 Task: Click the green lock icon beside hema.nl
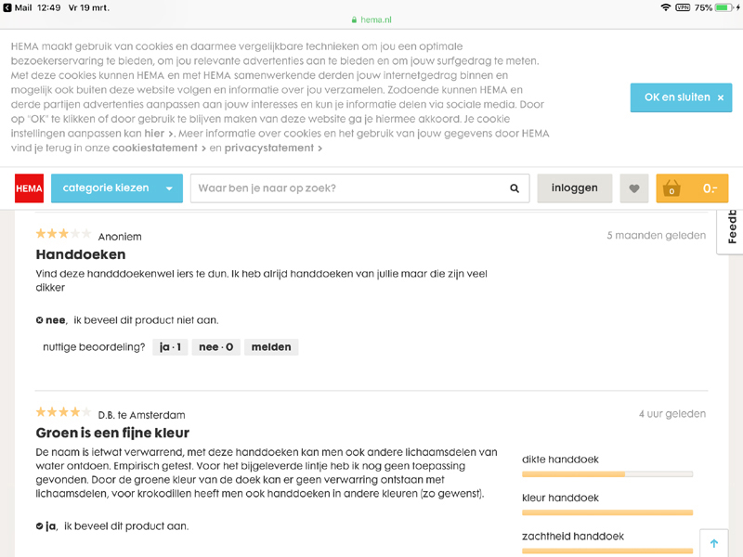coord(354,19)
